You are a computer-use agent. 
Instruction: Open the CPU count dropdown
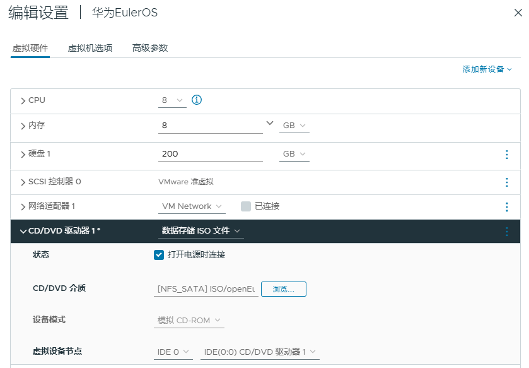(x=171, y=100)
